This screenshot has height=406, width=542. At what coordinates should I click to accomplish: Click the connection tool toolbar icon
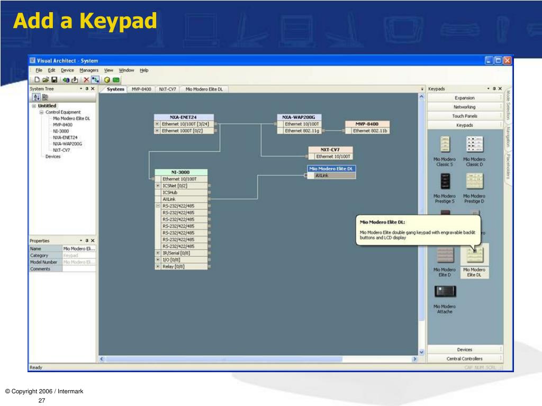tap(95, 80)
